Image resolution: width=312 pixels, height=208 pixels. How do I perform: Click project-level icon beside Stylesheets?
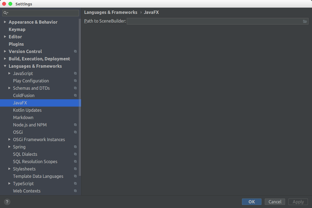(75, 169)
